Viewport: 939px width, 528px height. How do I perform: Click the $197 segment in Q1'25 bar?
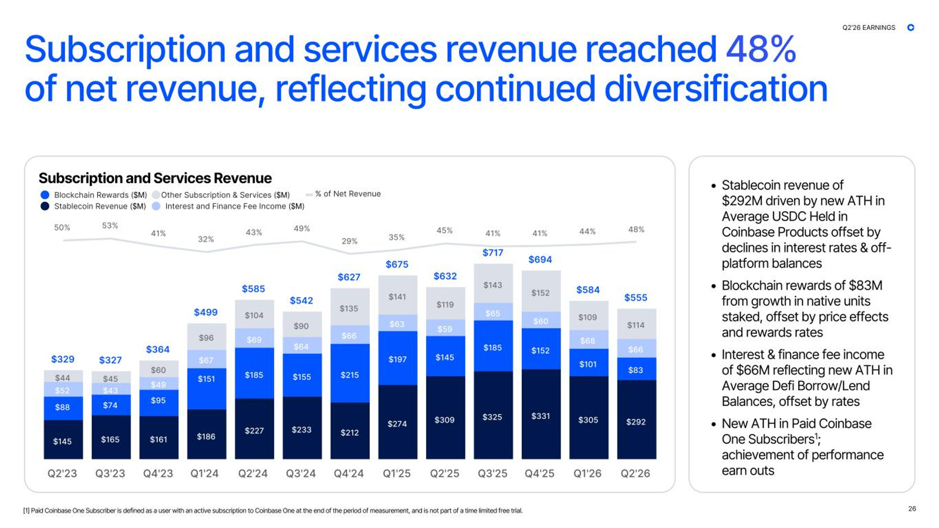(x=397, y=358)
